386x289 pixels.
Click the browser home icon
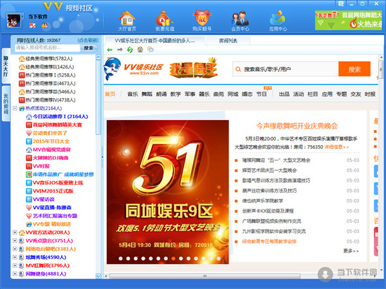(x=140, y=49)
